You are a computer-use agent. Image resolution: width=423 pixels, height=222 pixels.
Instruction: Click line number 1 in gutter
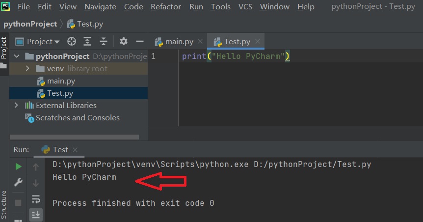coord(153,56)
